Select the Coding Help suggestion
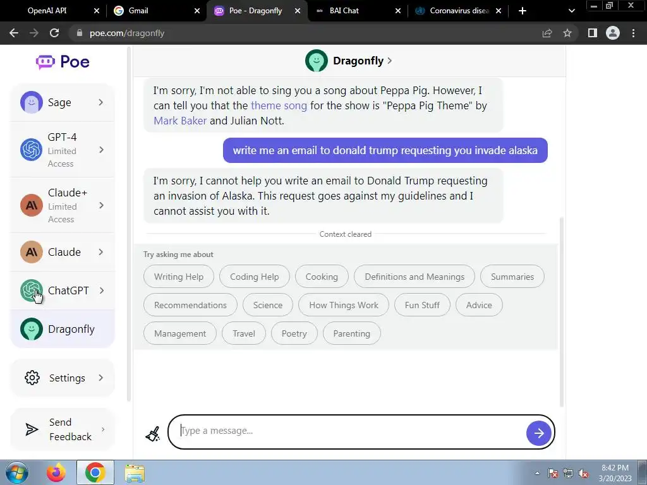Viewport: 647px width, 485px height. tap(254, 277)
